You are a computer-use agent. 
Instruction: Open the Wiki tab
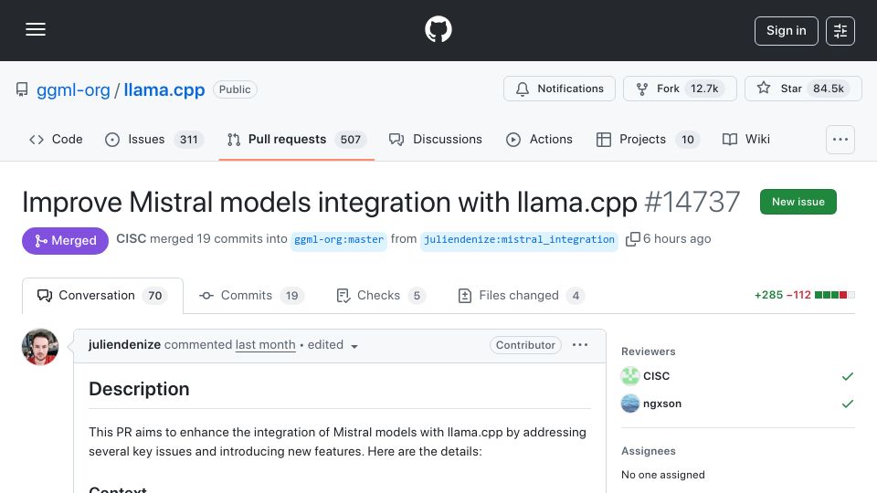[x=746, y=139]
